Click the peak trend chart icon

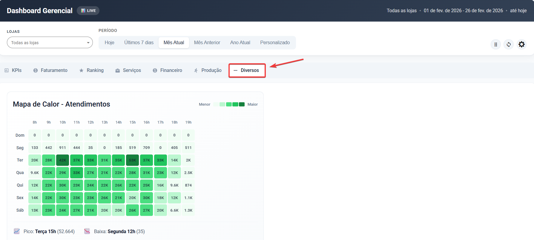tap(17, 231)
